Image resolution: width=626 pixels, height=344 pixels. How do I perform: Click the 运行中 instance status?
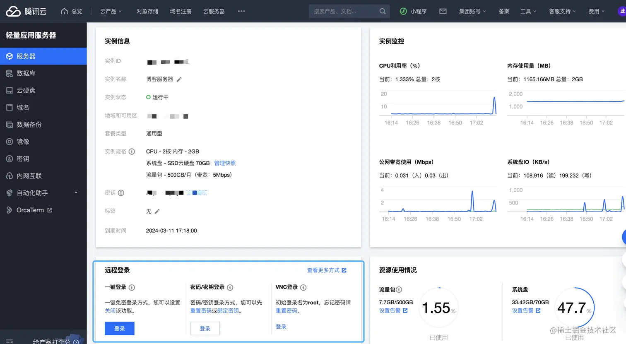point(157,97)
